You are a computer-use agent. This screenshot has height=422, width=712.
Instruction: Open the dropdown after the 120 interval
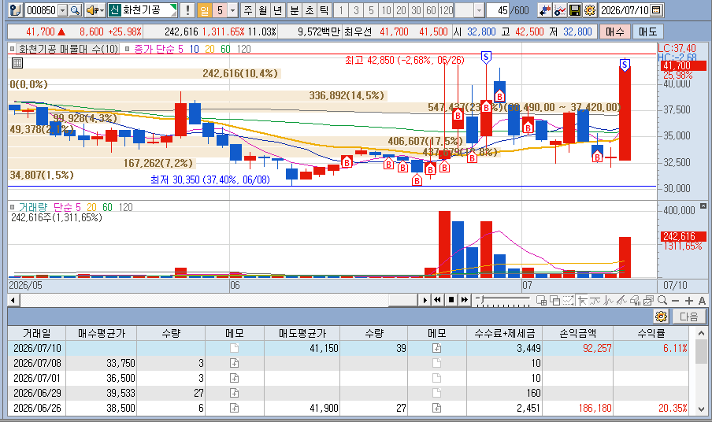click(x=479, y=10)
